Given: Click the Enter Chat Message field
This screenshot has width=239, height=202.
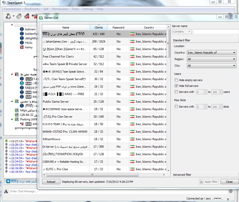Looking at the screenshot, I should pyautogui.click(x=119, y=191).
